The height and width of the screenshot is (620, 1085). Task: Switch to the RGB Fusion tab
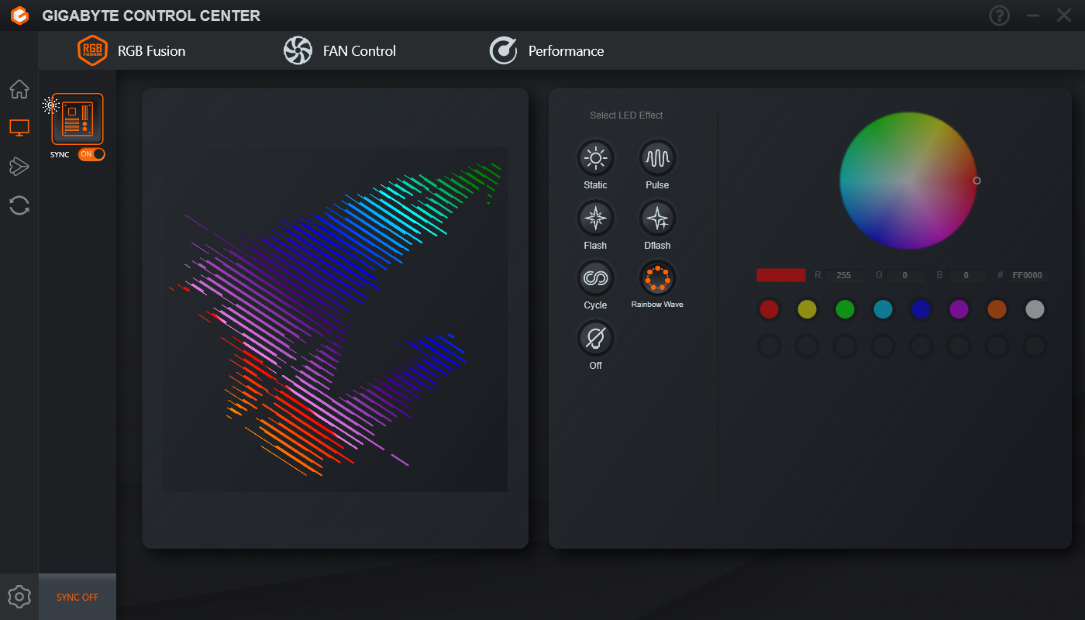[x=132, y=51]
